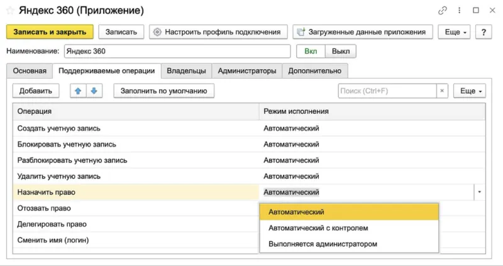
Task: Switch to the 'Основная' tab
Action: (x=30, y=71)
